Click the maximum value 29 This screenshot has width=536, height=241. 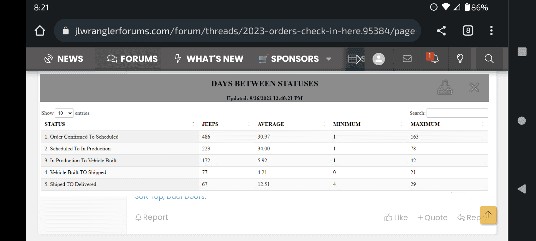pyautogui.click(x=413, y=184)
